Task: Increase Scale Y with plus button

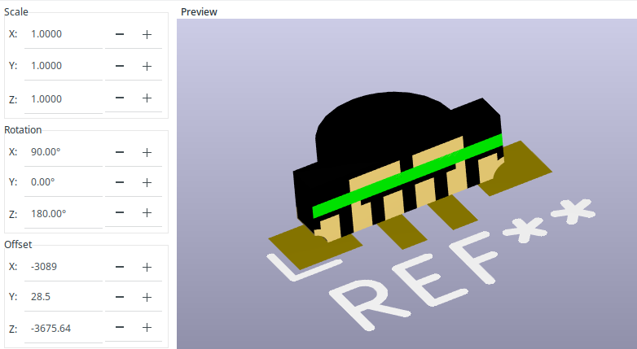Action: pos(147,66)
